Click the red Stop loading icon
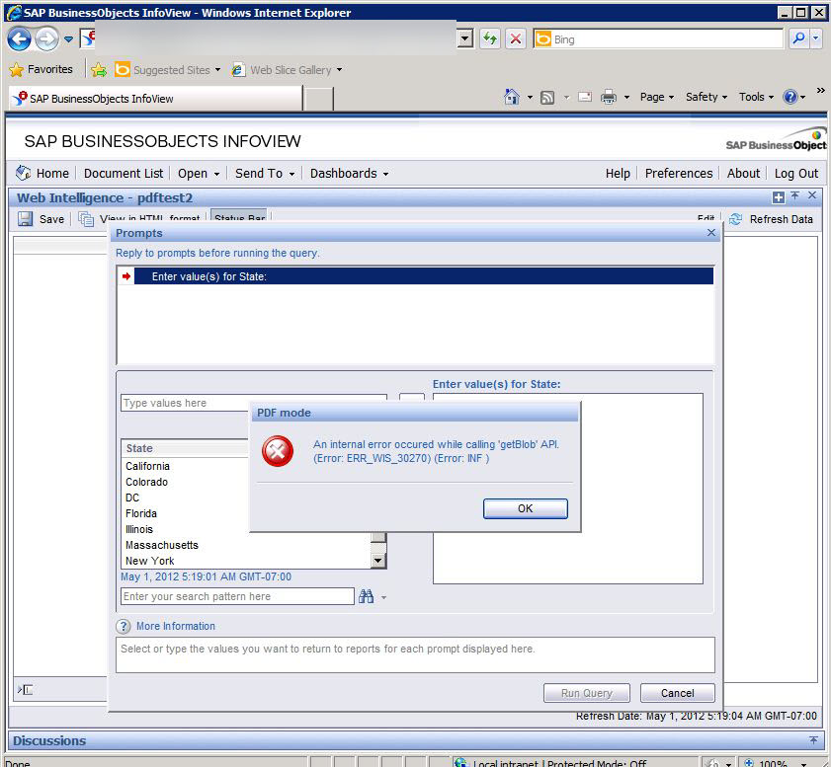This screenshot has width=831, height=767. [x=515, y=38]
